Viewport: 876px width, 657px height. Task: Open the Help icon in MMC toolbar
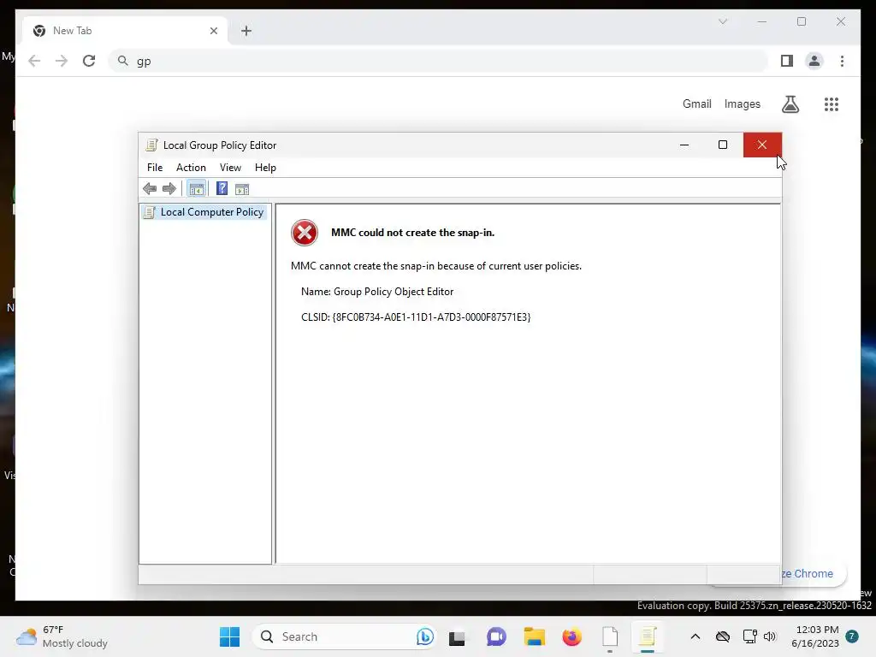tap(222, 189)
